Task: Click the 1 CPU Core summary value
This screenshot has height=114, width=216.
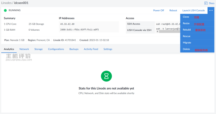Action: point(10,24)
